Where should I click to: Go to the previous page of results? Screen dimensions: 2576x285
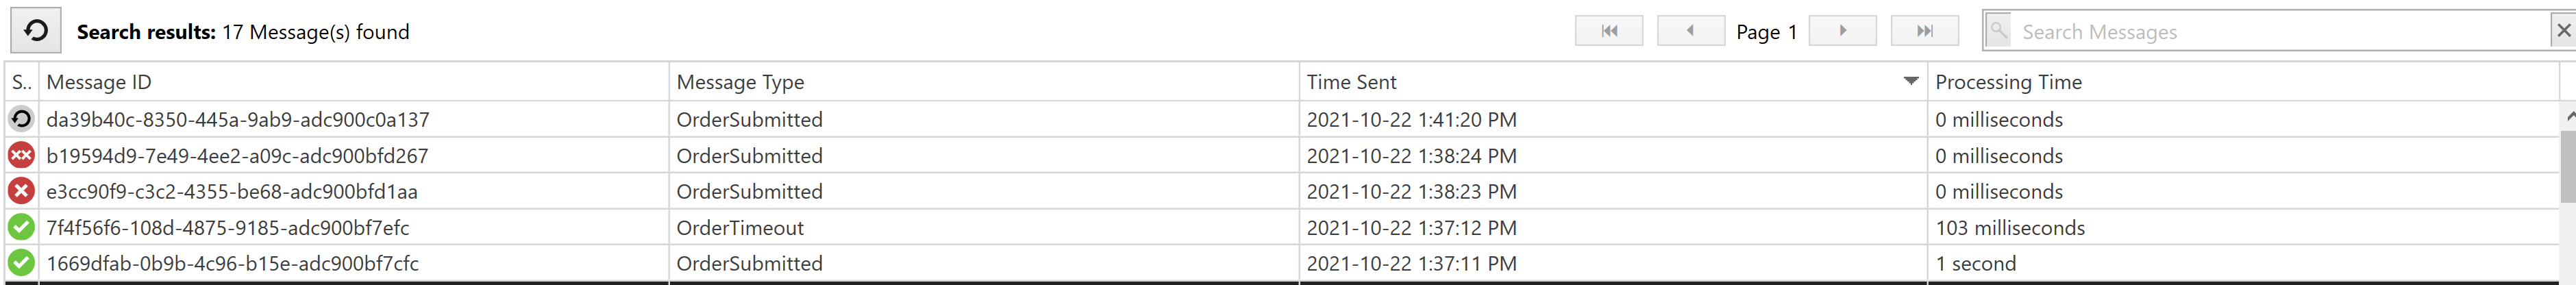tap(1690, 31)
